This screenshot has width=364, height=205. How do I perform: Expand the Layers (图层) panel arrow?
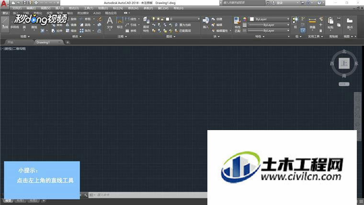[174, 36]
